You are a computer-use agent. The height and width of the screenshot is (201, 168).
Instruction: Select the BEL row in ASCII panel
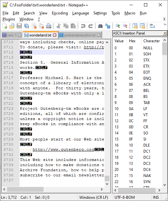tap(138, 91)
